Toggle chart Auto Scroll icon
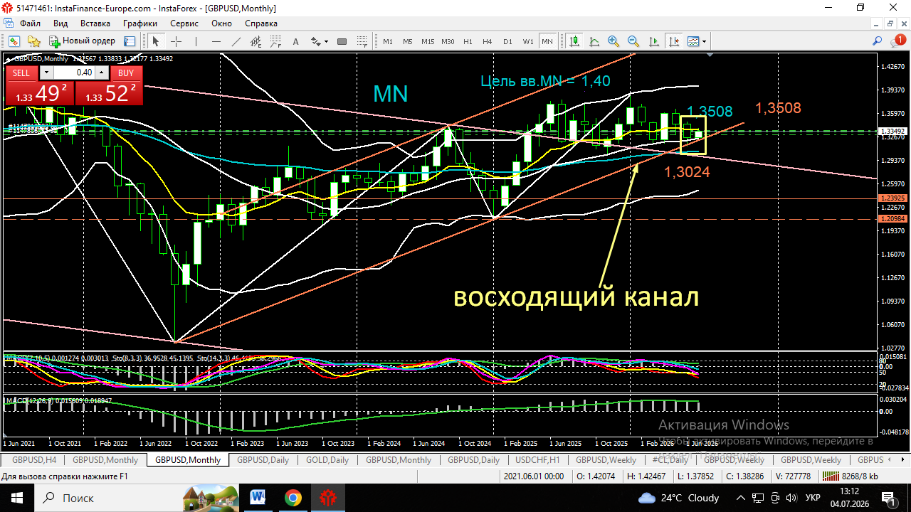 click(x=653, y=41)
